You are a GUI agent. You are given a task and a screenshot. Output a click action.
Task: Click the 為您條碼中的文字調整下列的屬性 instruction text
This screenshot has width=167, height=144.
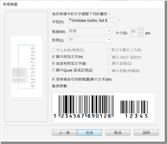coord(81,14)
